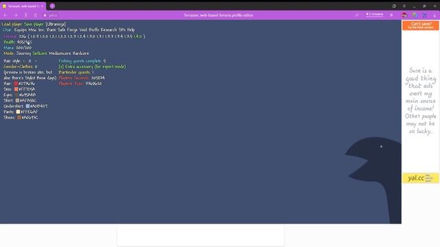Reload the Terrasavr page
This screenshot has width=440, height=247.
[x=36, y=15]
